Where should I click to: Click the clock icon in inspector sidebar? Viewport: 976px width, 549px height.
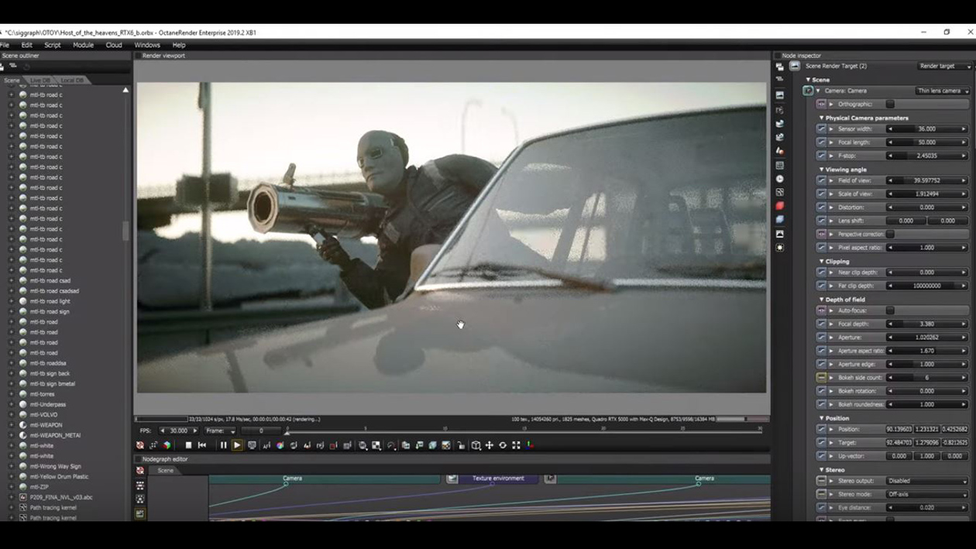779,179
